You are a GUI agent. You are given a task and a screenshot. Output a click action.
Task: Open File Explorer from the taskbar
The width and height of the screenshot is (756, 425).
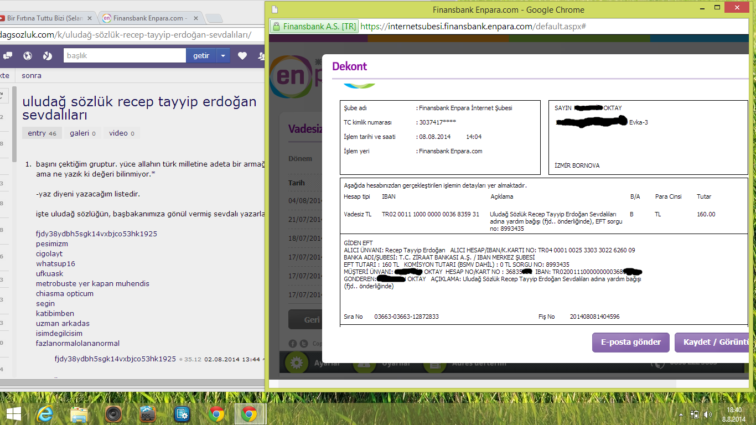79,413
